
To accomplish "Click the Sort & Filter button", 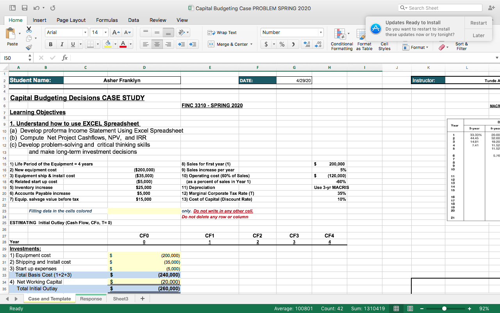I will coord(462,46).
